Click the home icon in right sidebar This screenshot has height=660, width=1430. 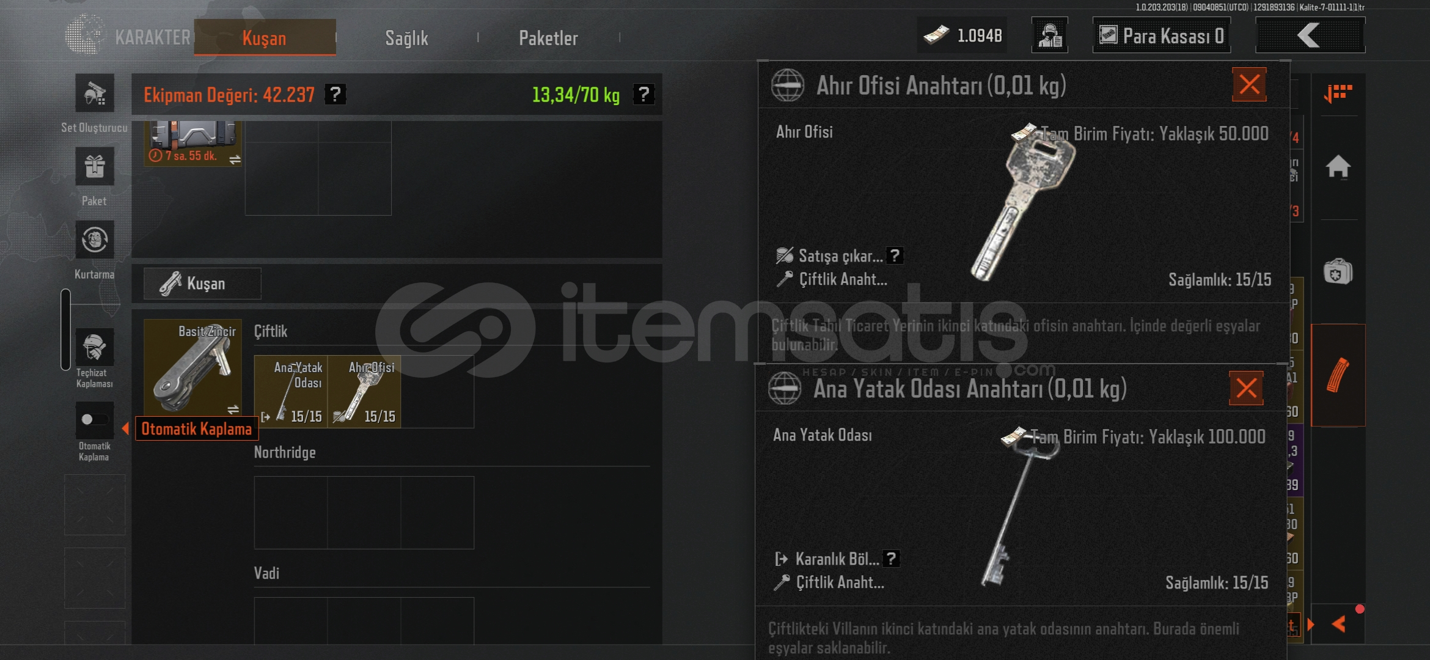1338,166
